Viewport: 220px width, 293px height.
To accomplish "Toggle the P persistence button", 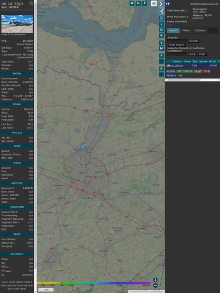I will 161,56.
